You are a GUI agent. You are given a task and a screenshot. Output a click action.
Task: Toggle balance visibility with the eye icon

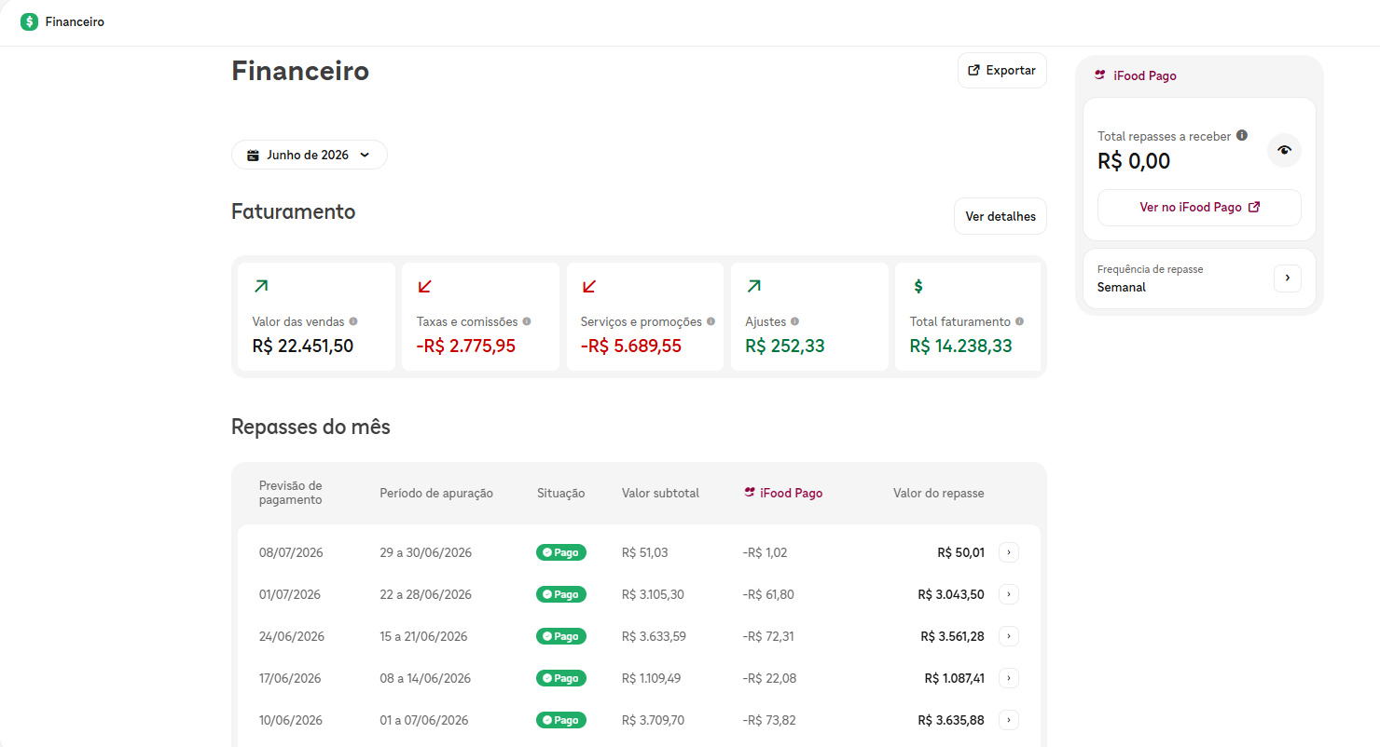[1284, 150]
